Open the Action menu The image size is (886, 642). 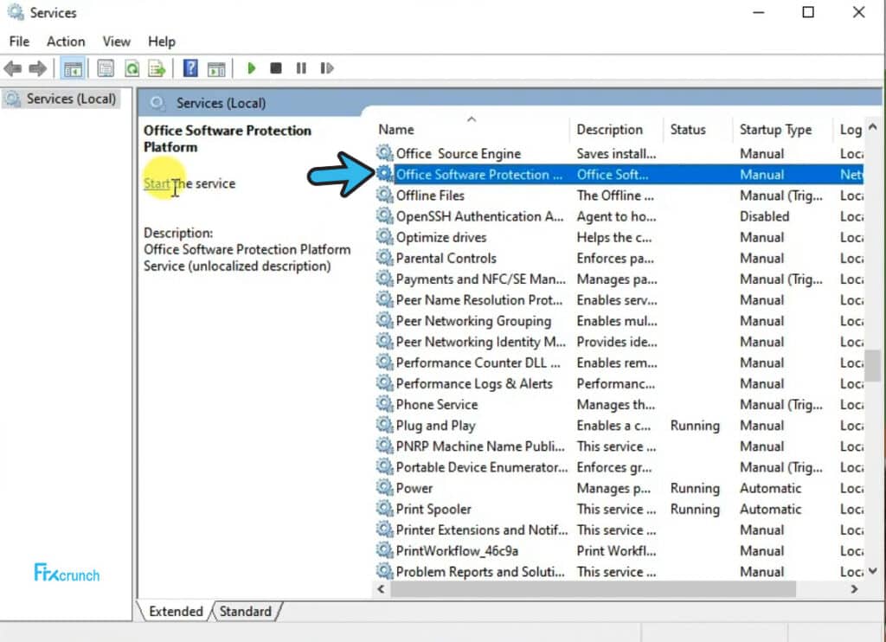point(66,42)
